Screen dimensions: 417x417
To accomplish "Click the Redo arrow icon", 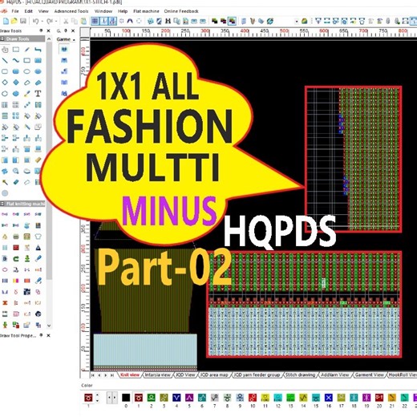I will click(x=49, y=21).
